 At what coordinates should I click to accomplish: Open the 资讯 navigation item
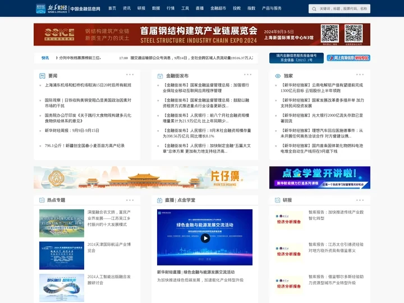coord(127,8)
